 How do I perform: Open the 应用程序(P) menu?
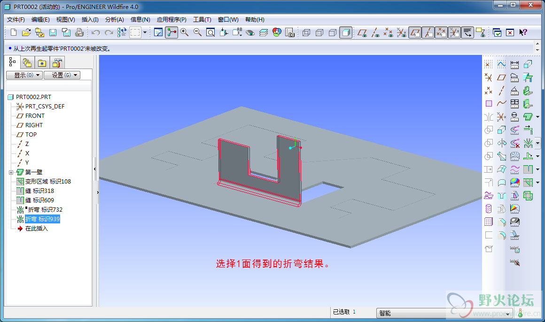click(171, 19)
